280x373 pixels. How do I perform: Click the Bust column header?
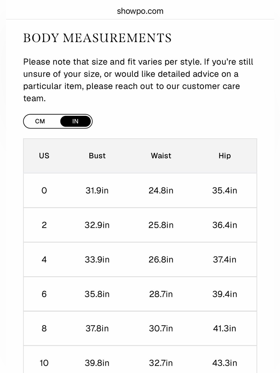[x=97, y=156]
